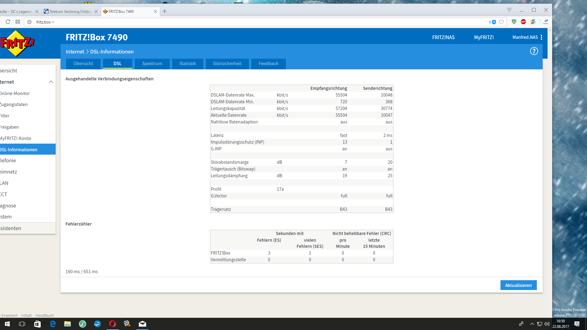Click the bookmark heart icon in address bar
The image size is (587, 330).
[501, 22]
